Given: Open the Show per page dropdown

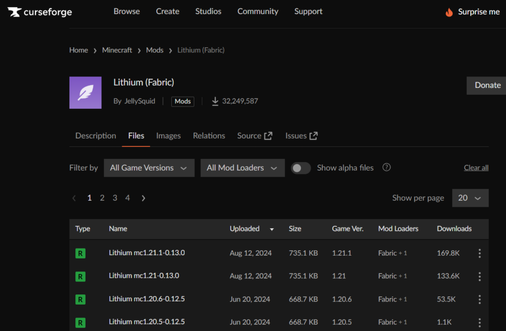Looking at the screenshot, I should tap(470, 198).
